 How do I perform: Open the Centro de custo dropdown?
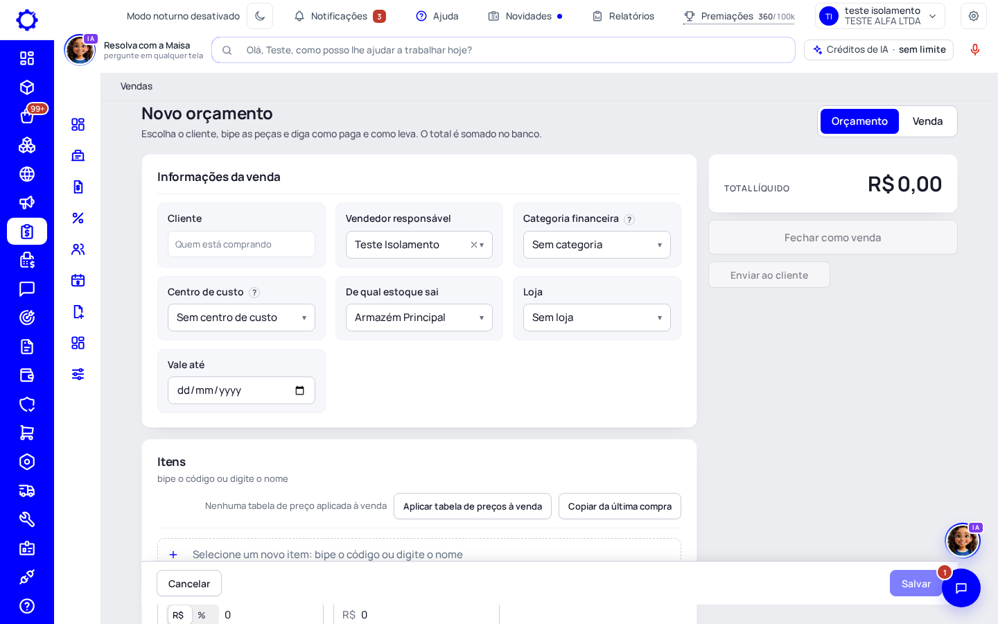pos(241,318)
